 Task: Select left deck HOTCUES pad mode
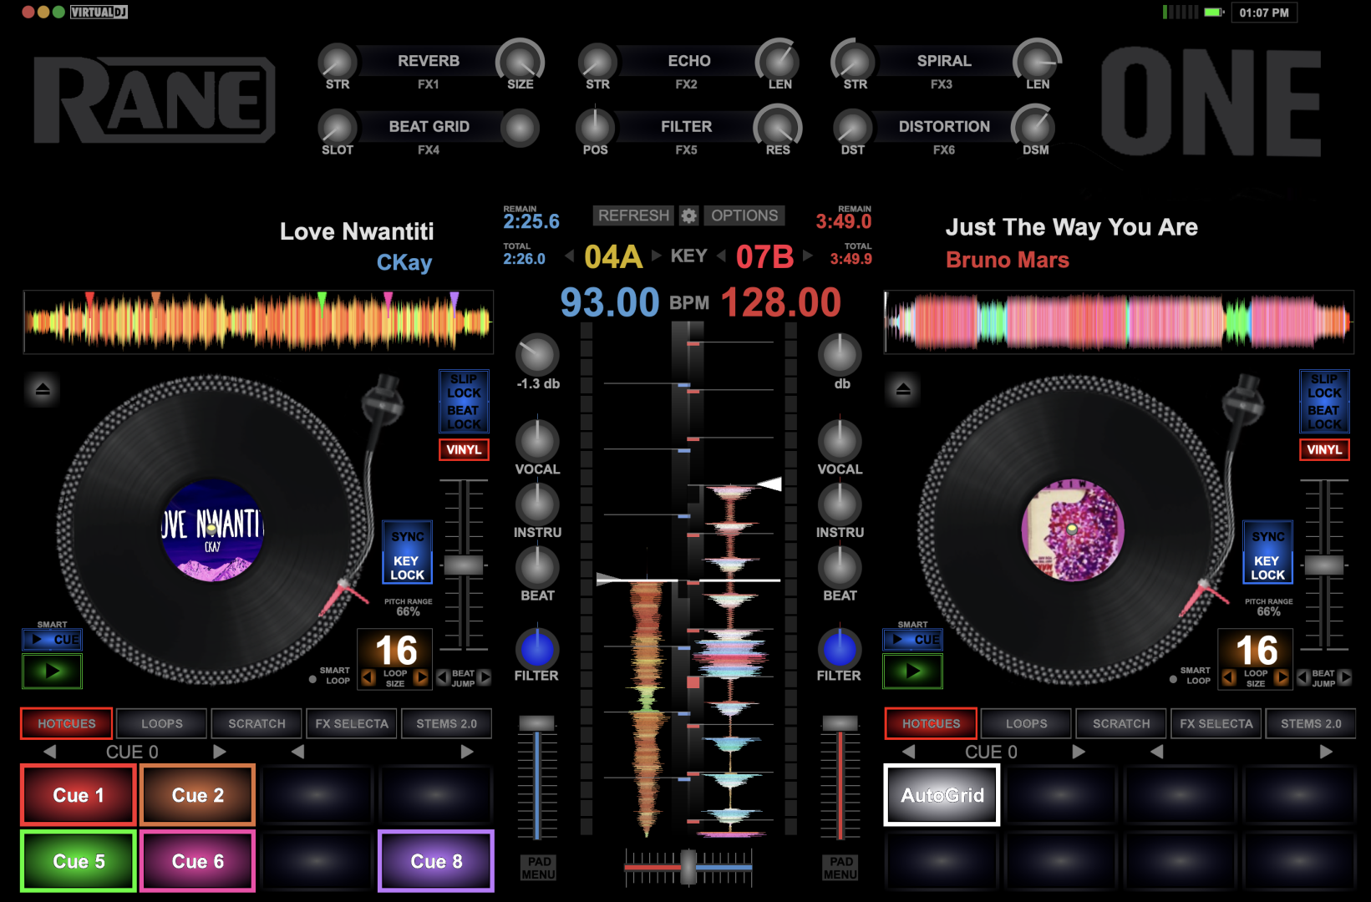[67, 723]
